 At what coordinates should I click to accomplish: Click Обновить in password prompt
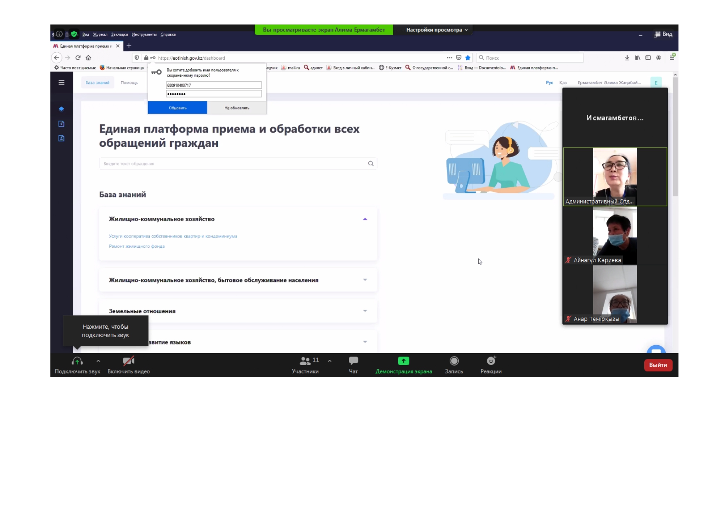tap(178, 108)
